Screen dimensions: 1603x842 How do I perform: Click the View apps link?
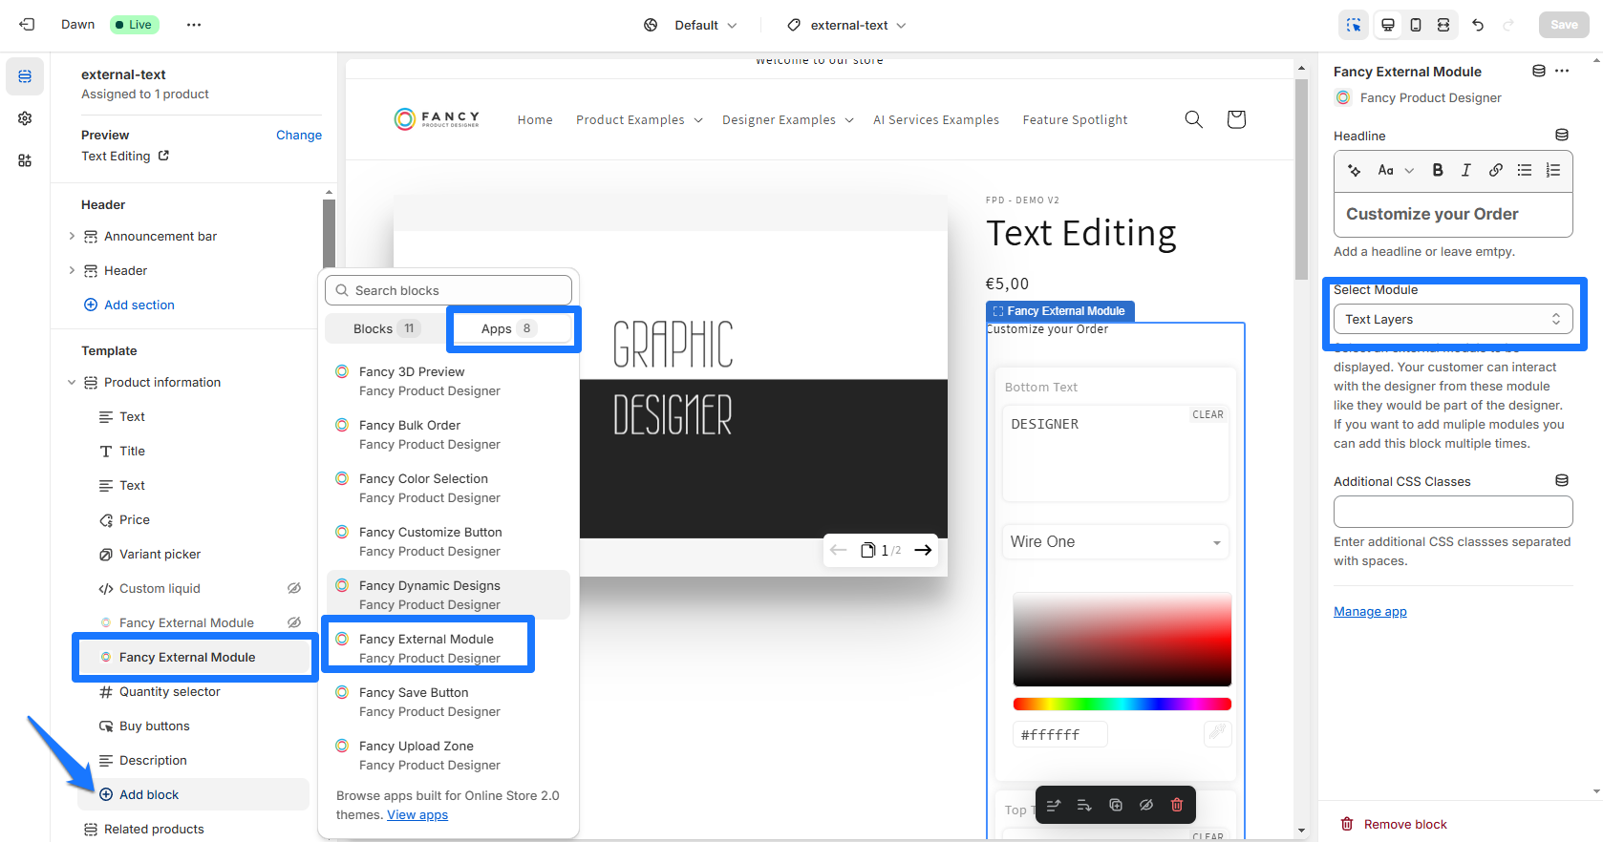pos(417,814)
